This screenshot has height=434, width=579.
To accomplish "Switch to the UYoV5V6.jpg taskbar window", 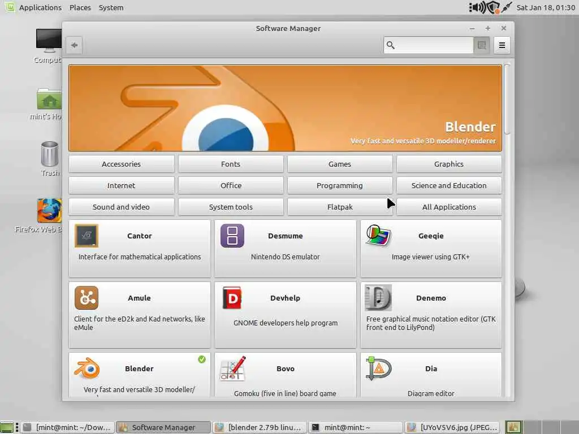I will [x=452, y=427].
